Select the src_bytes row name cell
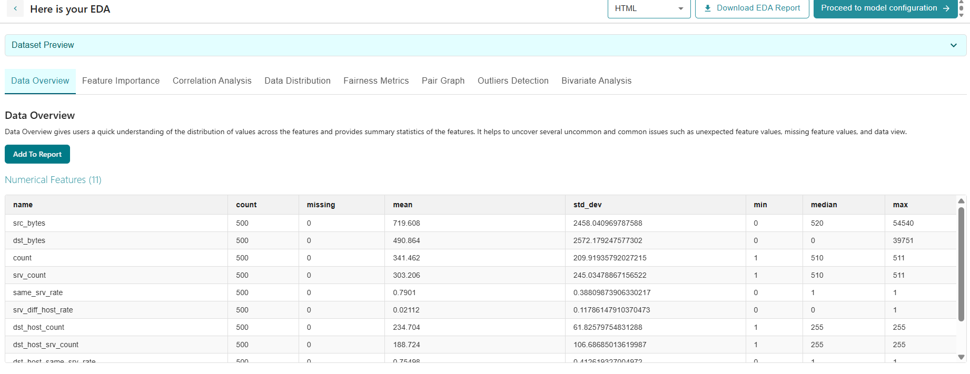970x374 pixels. pyautogui.click(x=29, y=223)
